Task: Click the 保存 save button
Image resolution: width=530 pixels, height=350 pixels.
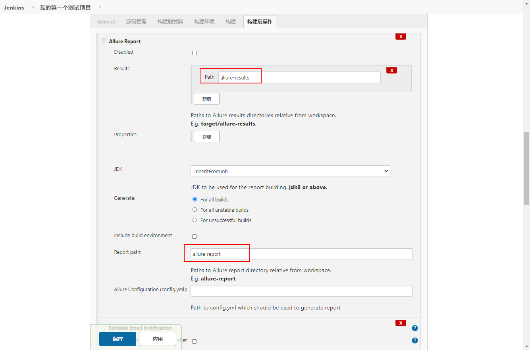Action: tap(118, 339)
